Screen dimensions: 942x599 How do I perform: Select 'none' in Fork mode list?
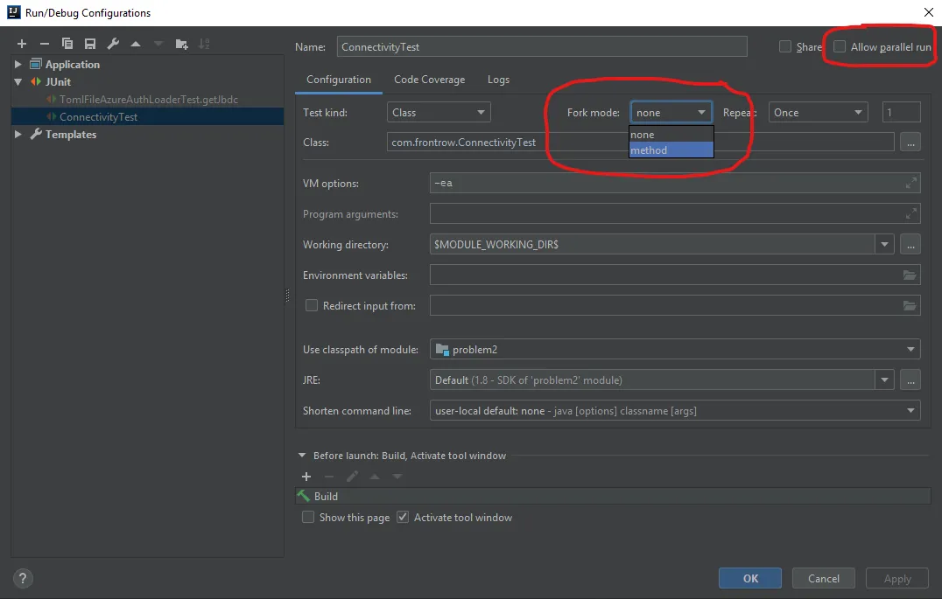click(x=671, y=135)
